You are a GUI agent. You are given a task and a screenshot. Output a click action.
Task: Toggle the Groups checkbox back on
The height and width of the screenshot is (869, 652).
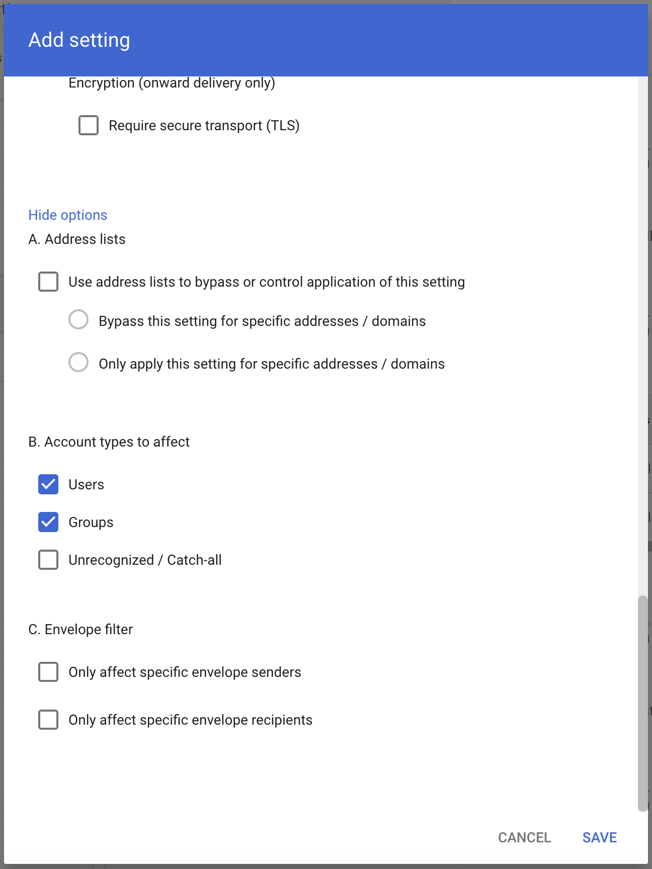point(48,522)
